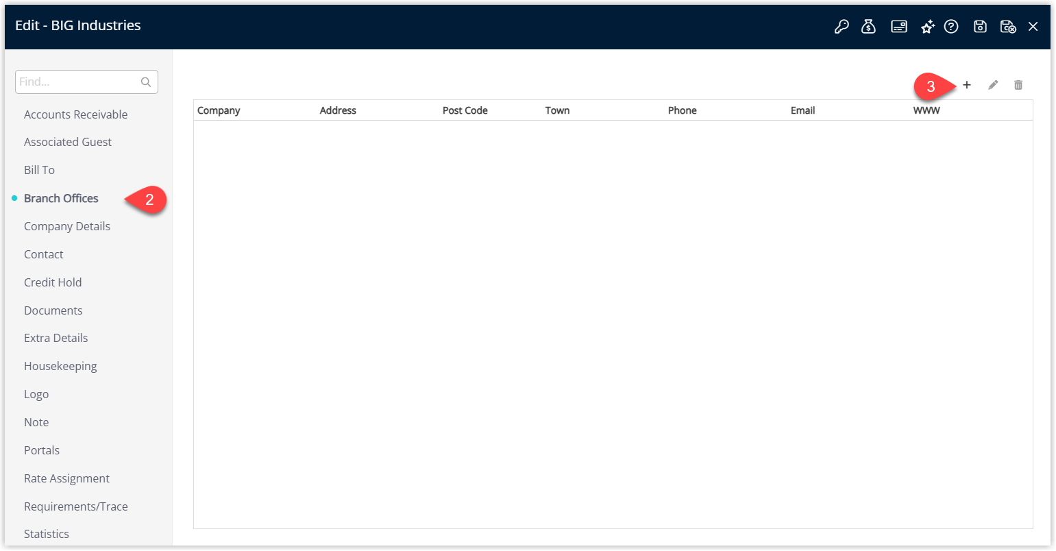
Task: Select Extra Details in sidebar
Action: (x=56, y=338)
